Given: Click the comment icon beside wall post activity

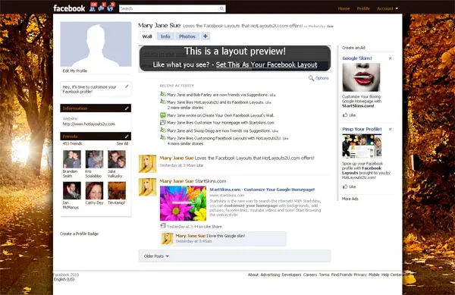Looking at the screenshot, I should pyautogui.click(x=163, y=115).
